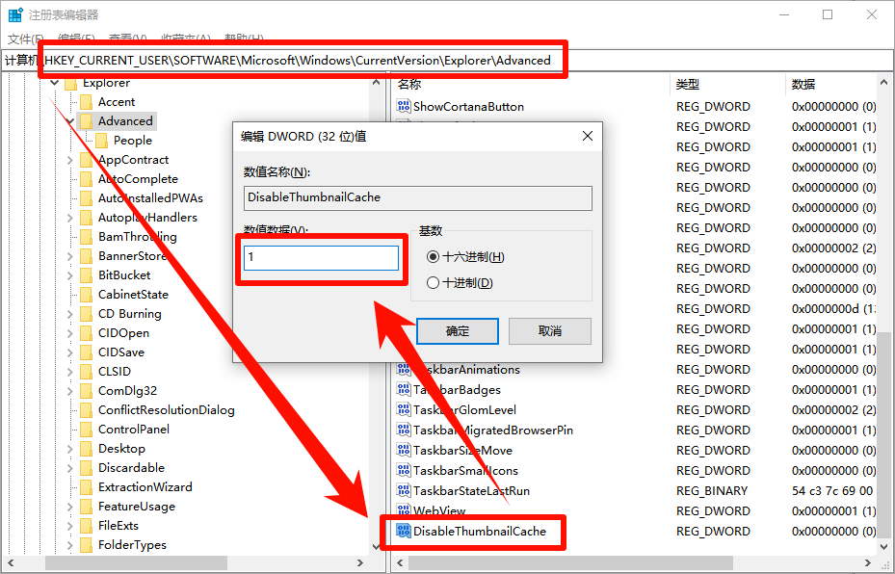The image size is (895, 574).
Task: Expand the AppContract tree node
Action: coord(70,160)
